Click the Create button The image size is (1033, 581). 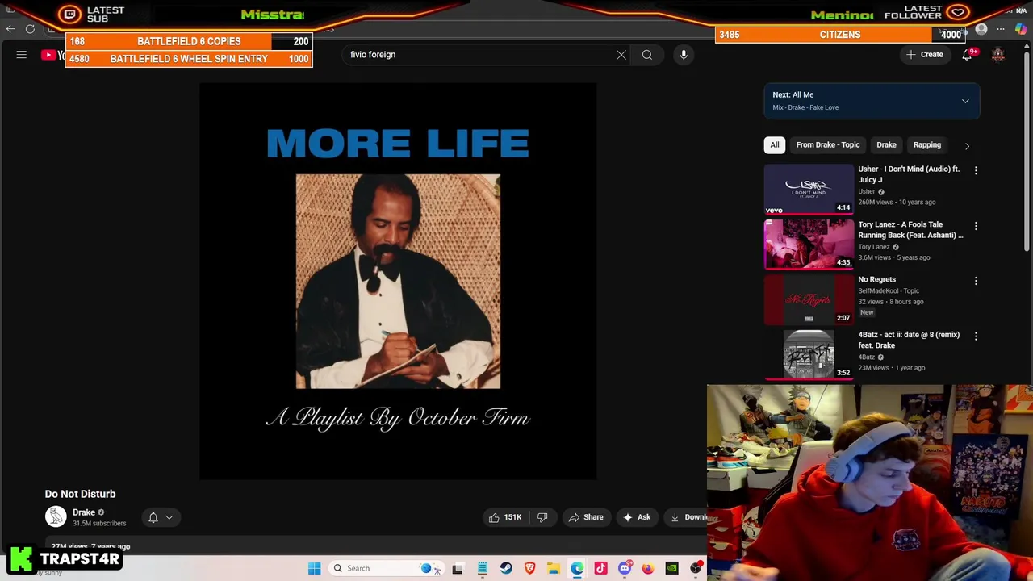925,55
